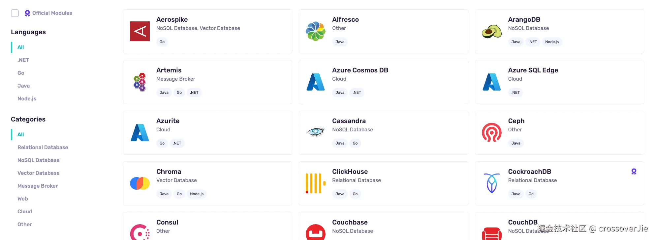Click the Java tag on CockroachDB card

point(516,194)
